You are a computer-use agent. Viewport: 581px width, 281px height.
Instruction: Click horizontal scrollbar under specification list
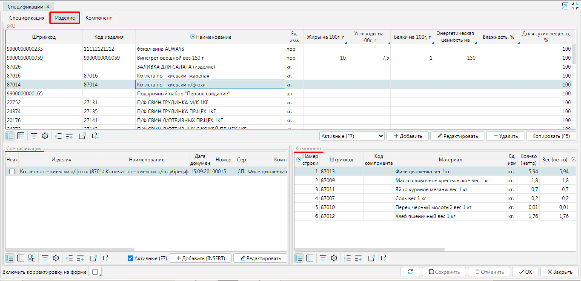(70, 250)
